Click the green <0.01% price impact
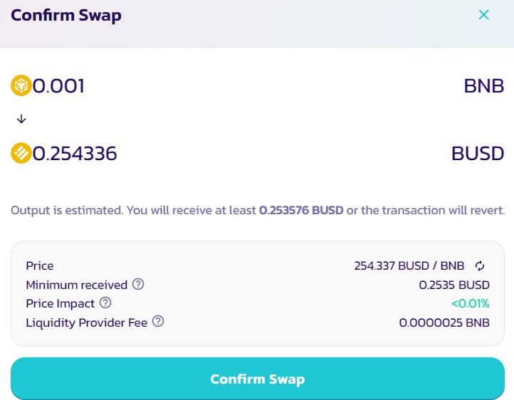Screen dimensions: 514x400 point(471,304)
